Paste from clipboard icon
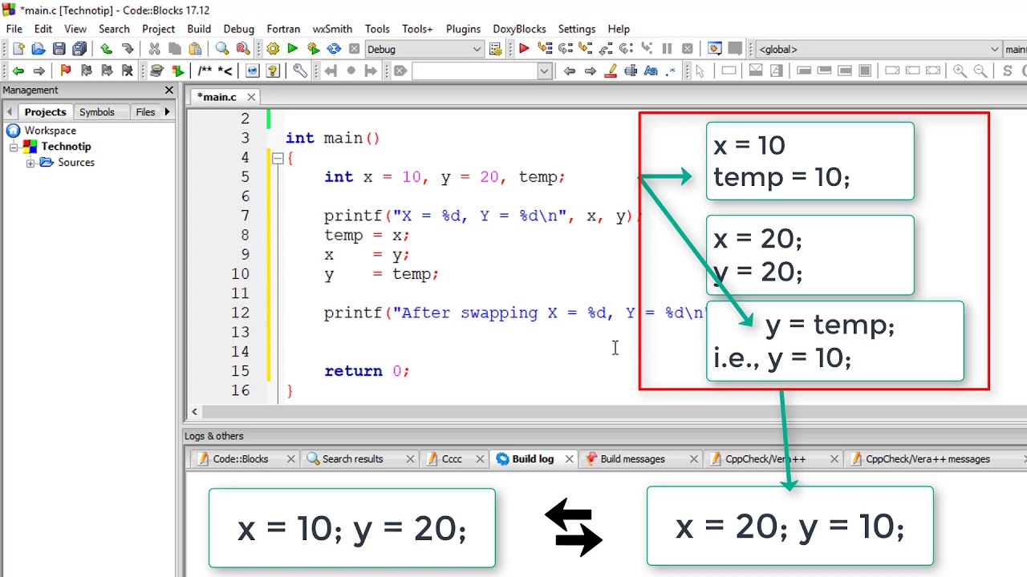The image size is (1027, 577). coord(195,49)
